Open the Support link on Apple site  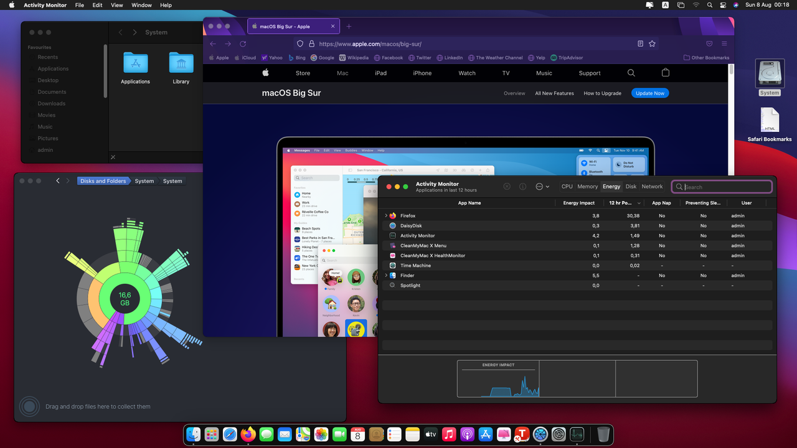pos(590,73)
